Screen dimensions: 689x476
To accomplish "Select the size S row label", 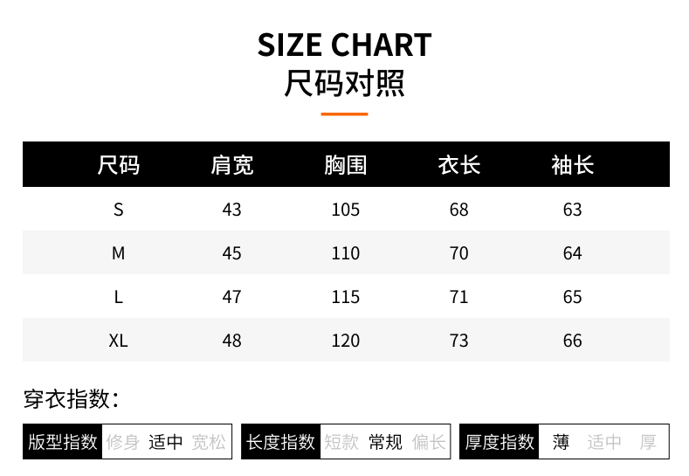I will coord(119,210).
